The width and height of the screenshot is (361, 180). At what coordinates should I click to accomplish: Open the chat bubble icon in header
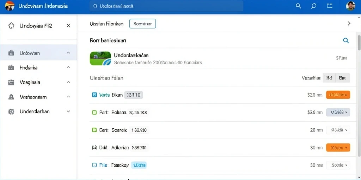[x=313, y=6]
